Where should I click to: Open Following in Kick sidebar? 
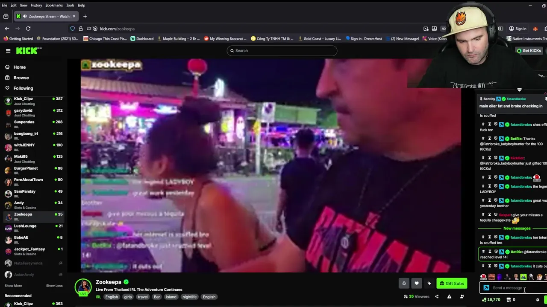(x=33, y=88)
